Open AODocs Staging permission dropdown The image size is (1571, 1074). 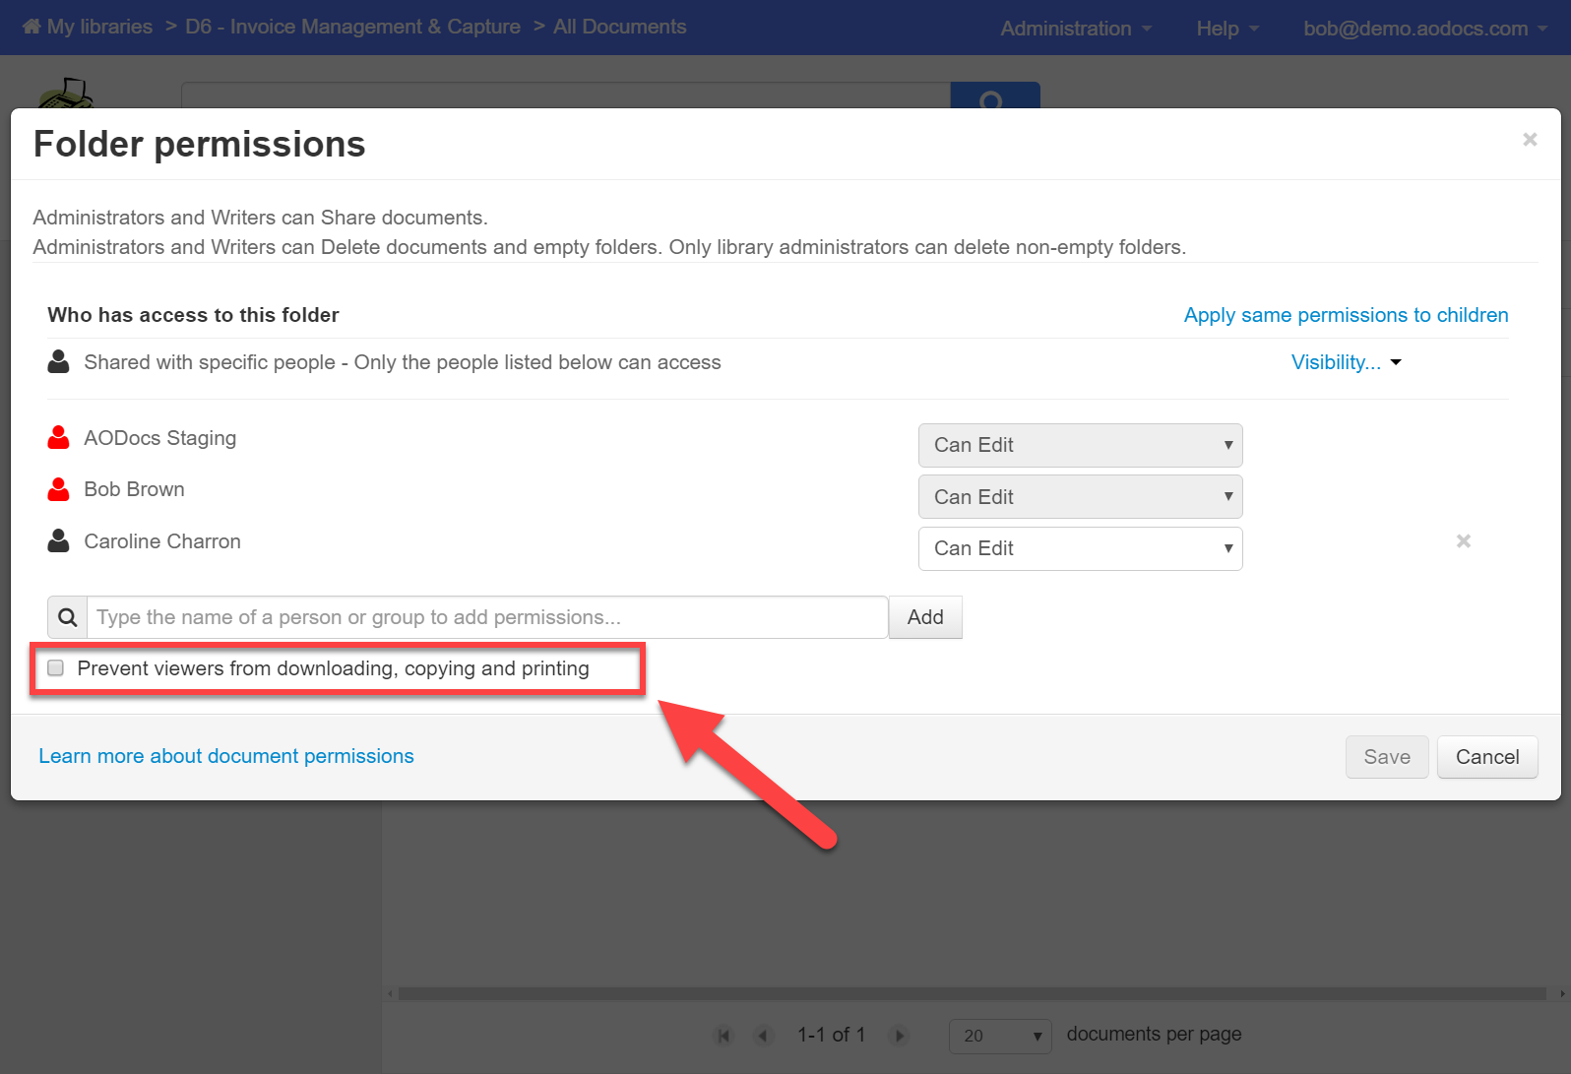click(x=1080, y=445)
